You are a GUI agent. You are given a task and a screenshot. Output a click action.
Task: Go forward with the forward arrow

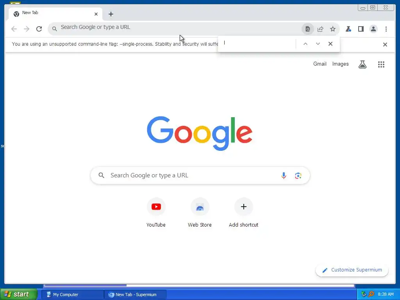coord(27,29)
